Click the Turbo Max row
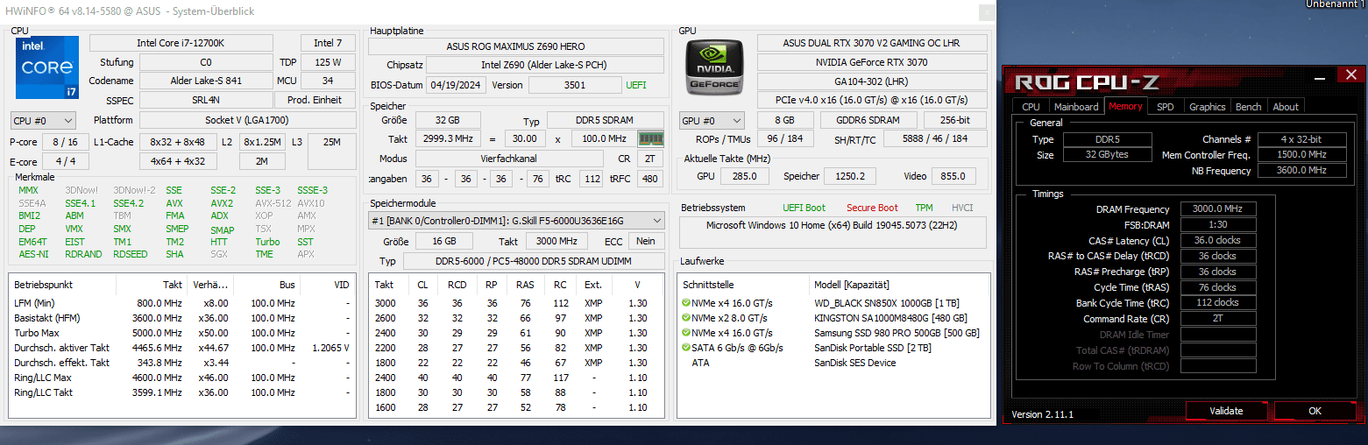 click(x=183, y=333)
